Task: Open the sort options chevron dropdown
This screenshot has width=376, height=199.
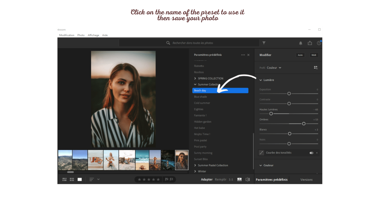Action: coord(98,179)
